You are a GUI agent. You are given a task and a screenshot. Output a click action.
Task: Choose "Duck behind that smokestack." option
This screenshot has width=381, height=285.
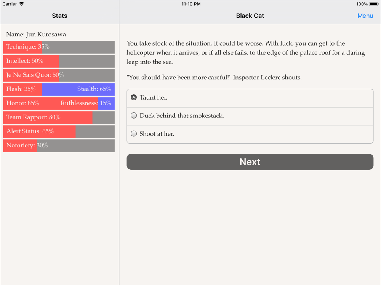tap(134, 116)
